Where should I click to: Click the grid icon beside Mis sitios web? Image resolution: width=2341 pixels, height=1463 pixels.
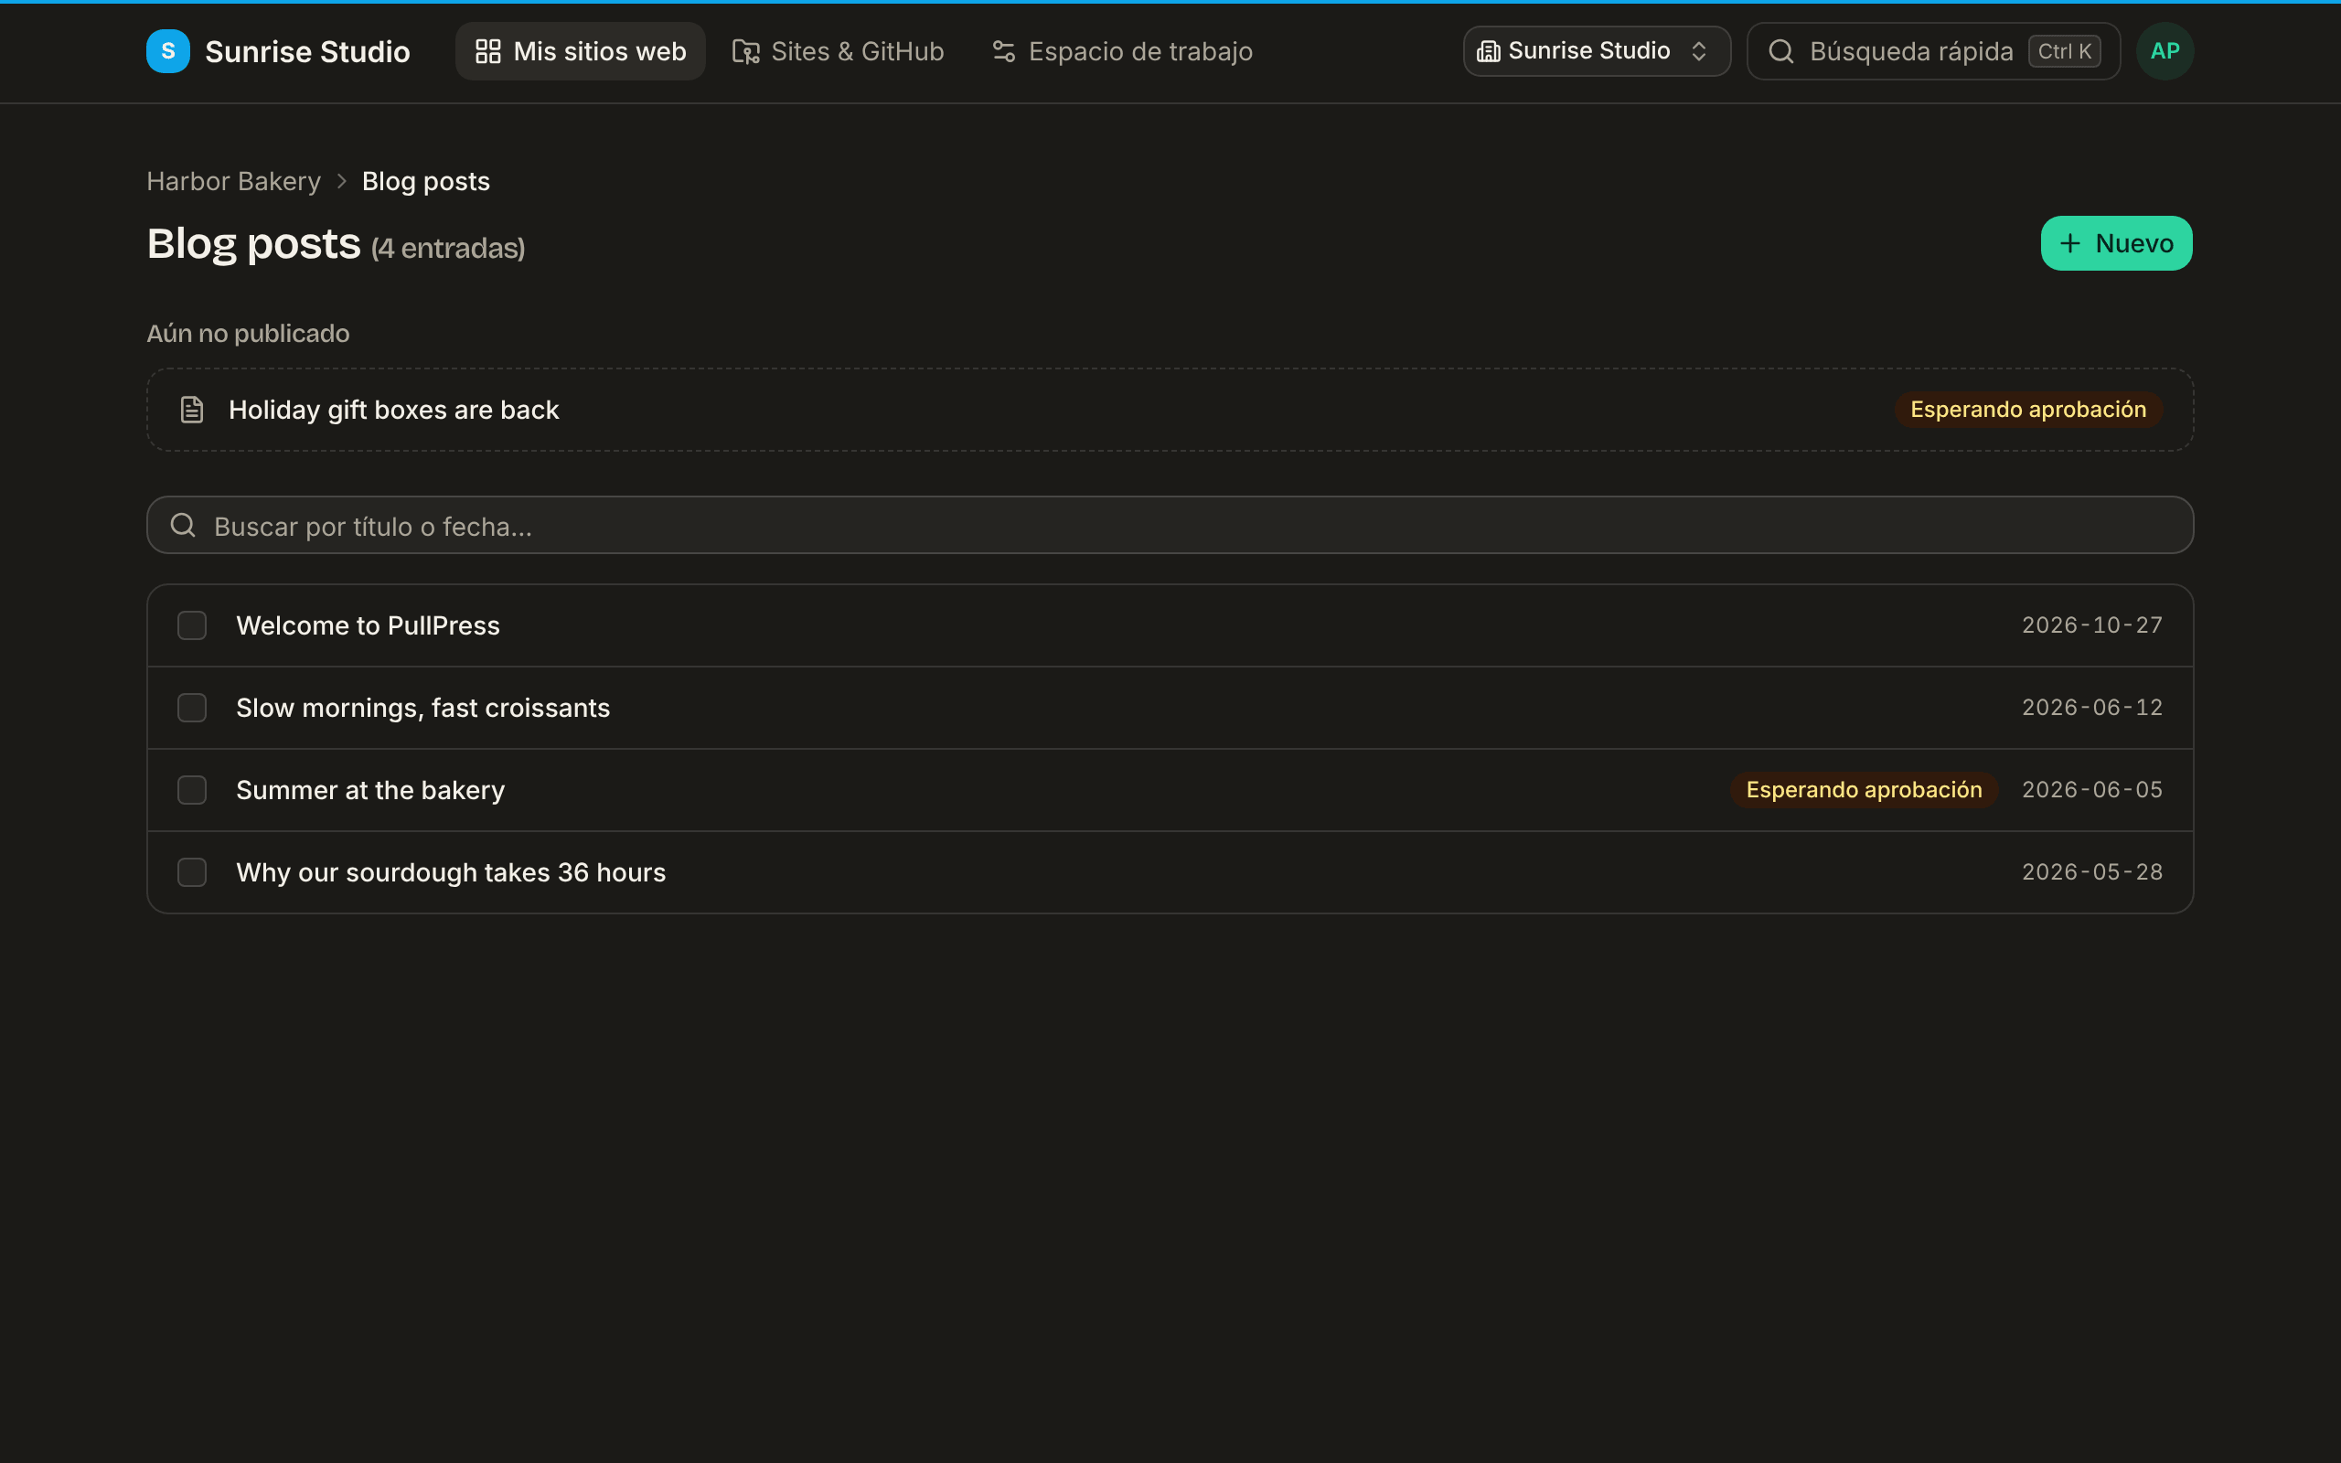488,51
